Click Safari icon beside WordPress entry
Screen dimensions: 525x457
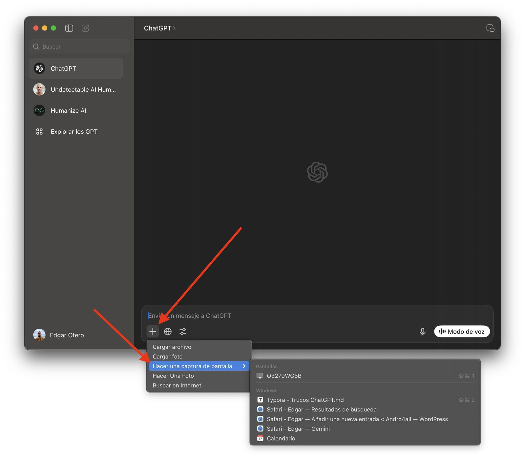click(260, 419)
